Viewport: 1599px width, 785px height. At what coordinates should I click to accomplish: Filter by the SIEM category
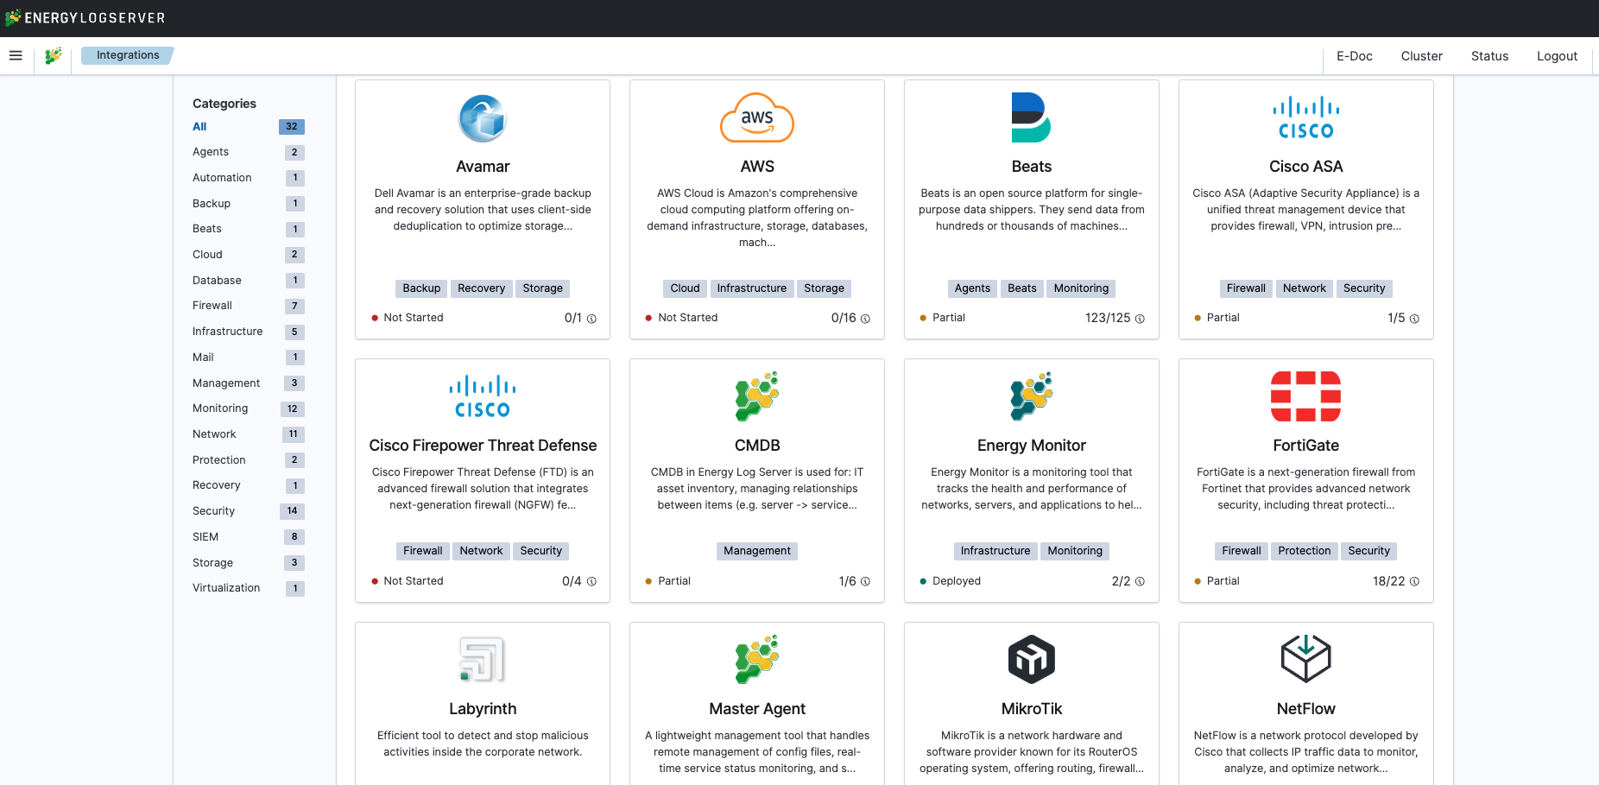pyautogui.click(x=205, y=537)
